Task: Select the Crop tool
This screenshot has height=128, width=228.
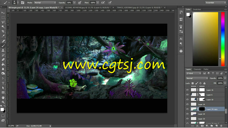Action: click(3, 31)
